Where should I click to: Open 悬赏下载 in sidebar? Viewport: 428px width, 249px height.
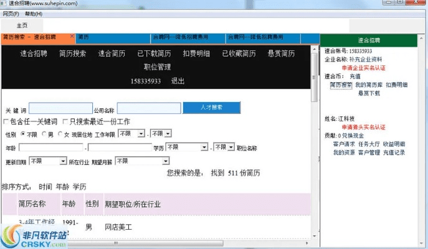point(369,93)
